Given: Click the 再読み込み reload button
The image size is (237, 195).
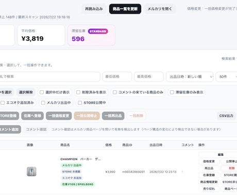Looking at the screenshot, I should (94, 9).
